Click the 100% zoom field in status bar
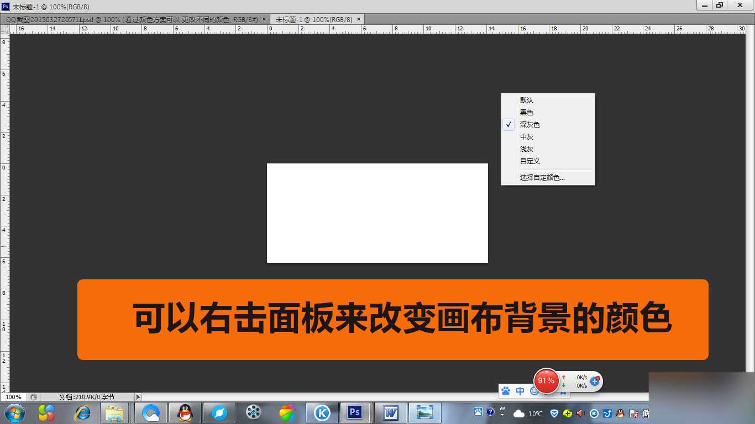Screen dimensions: 755x424 click(x=13, y=397)
